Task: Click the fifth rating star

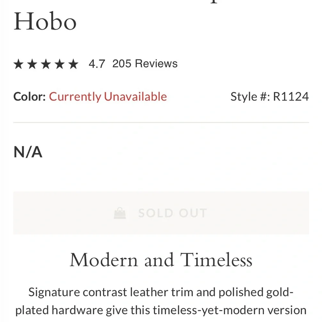Action: [73, 64]
